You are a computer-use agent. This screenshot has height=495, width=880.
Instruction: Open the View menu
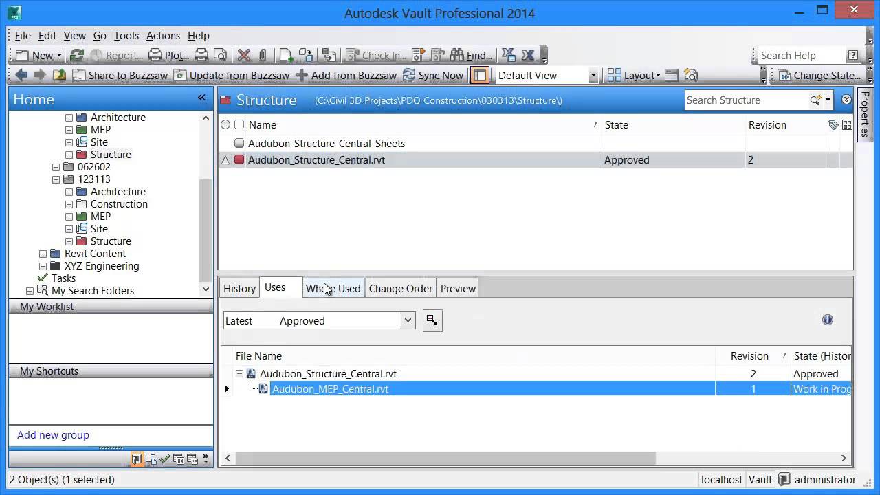tap(75, 36)
